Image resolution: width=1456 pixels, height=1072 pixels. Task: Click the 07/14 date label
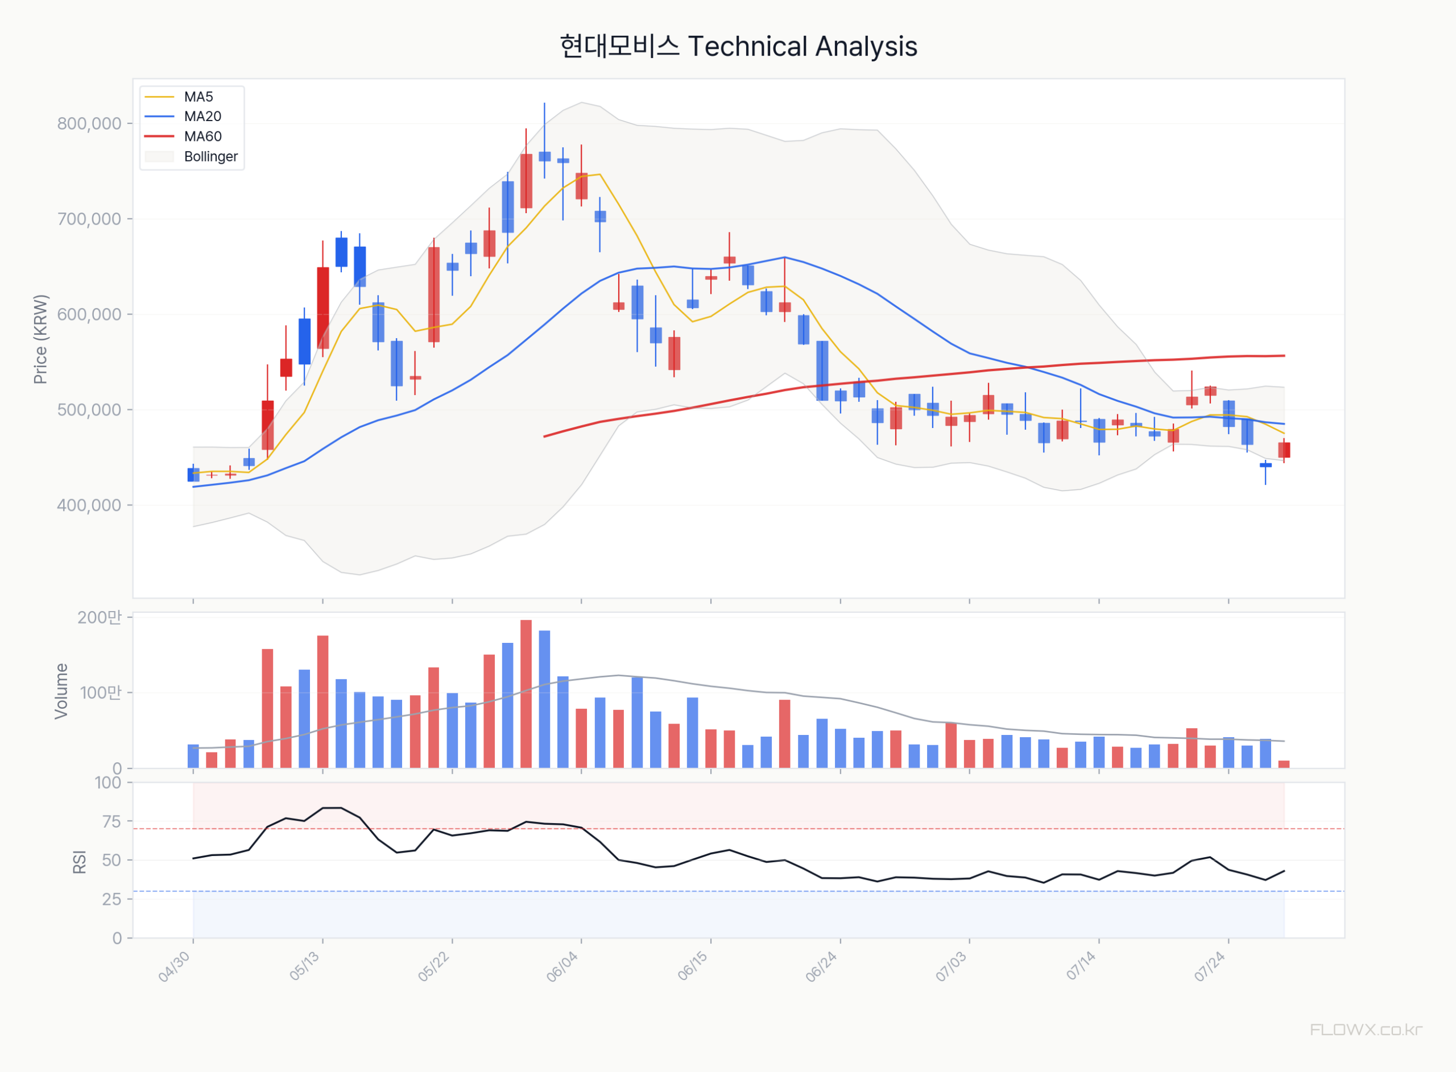(1081, 966)
